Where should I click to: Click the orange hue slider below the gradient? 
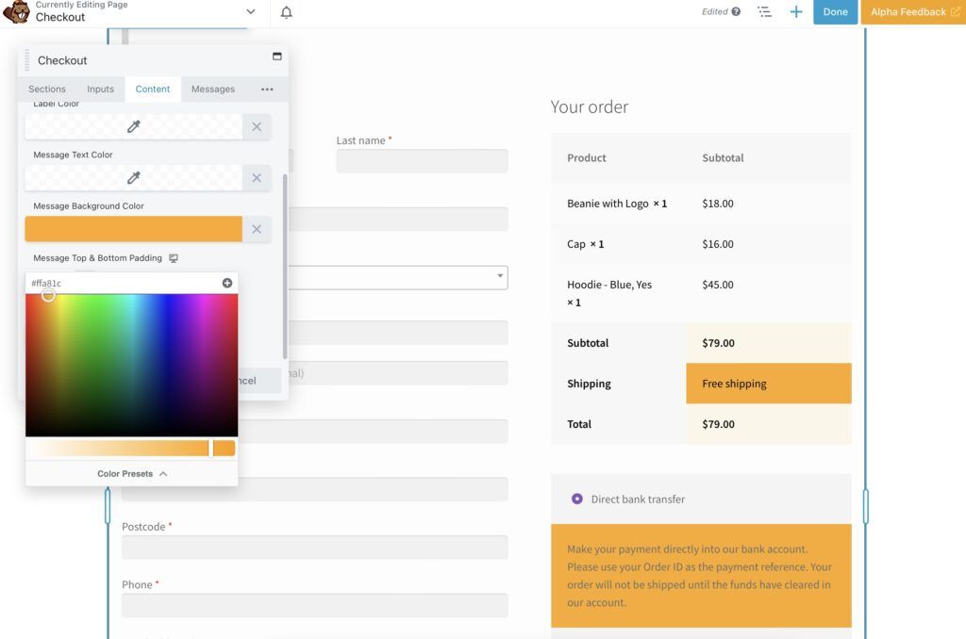(x=123, y=447)
